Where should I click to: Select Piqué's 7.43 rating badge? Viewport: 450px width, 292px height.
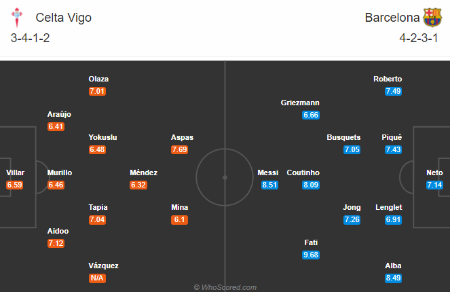[x=392, y=149]
